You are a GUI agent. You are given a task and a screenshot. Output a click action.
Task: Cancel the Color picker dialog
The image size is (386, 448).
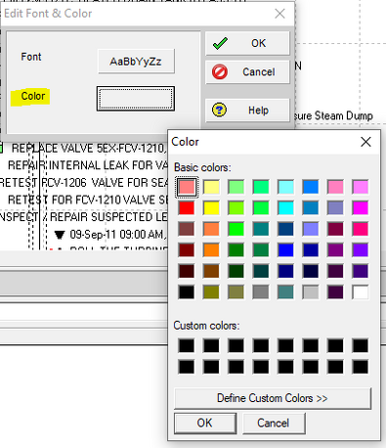tap(274, 423)
